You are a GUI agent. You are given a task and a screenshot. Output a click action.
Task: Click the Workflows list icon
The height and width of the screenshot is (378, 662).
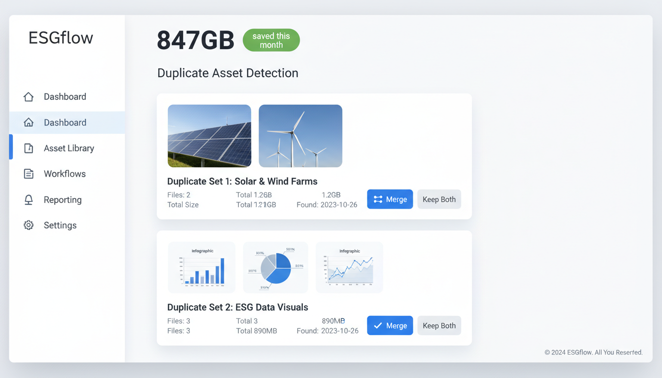[28, 173]
